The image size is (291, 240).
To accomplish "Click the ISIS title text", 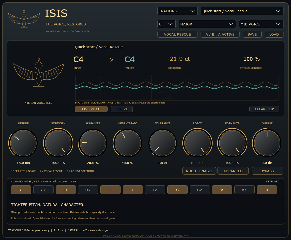I will 56,13.
